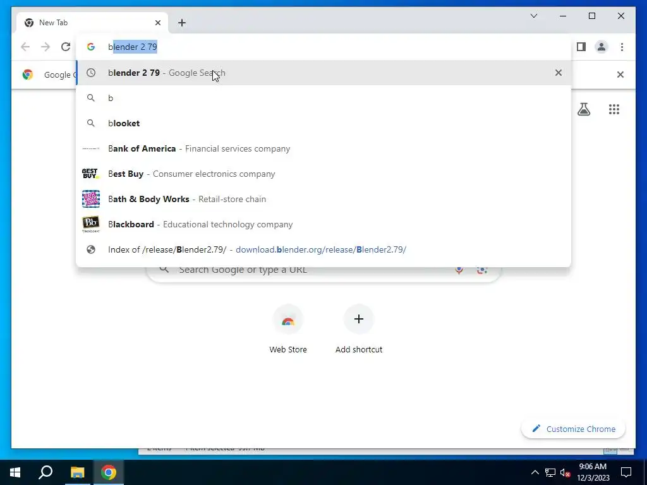The image size is (647, 485).
Task: Click the globe icon beside Index of release
Action: click(x=91, y=249)
